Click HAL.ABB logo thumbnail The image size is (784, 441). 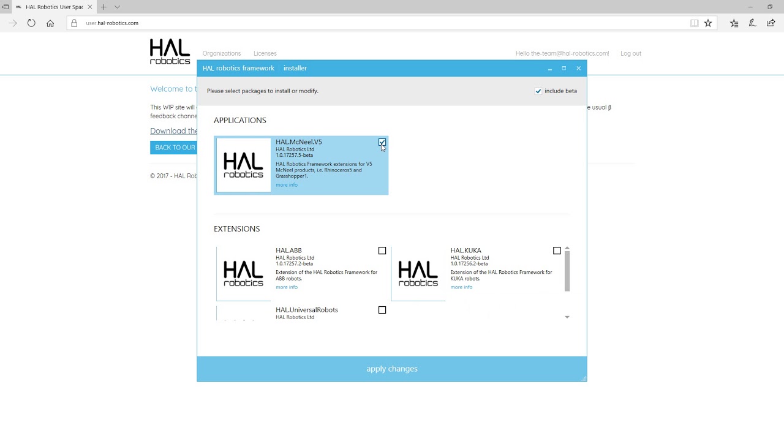click(x=243, y=274)
